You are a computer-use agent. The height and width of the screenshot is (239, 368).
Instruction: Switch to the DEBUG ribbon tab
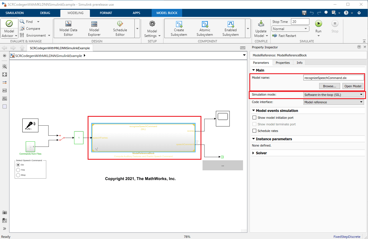(x=45, y=13)
